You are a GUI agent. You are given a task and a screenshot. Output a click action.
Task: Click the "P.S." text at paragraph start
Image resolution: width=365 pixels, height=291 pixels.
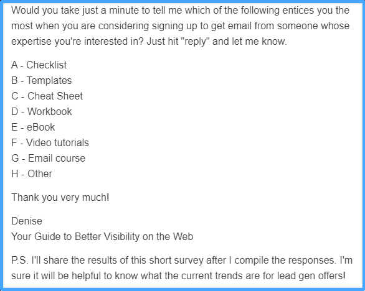[19, 260]
